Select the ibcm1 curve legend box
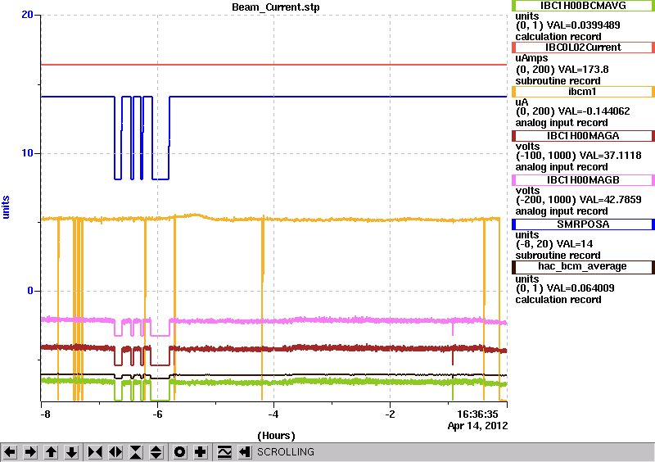The width and height of the screenshot is (655, 462). click(583, 92)
